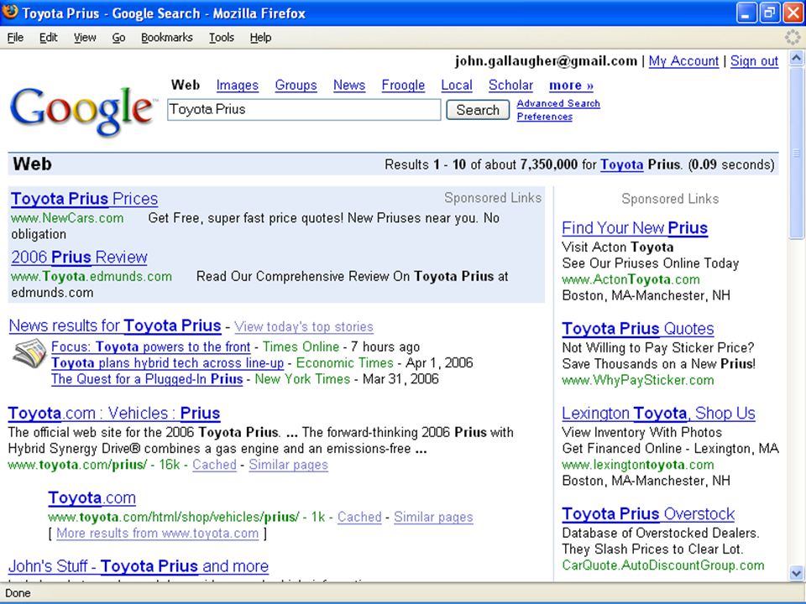Image resolution: width=806 pixels, height=604 pixels.
Task: Switch to the Froogle search tab
Action: pos(403,86)
